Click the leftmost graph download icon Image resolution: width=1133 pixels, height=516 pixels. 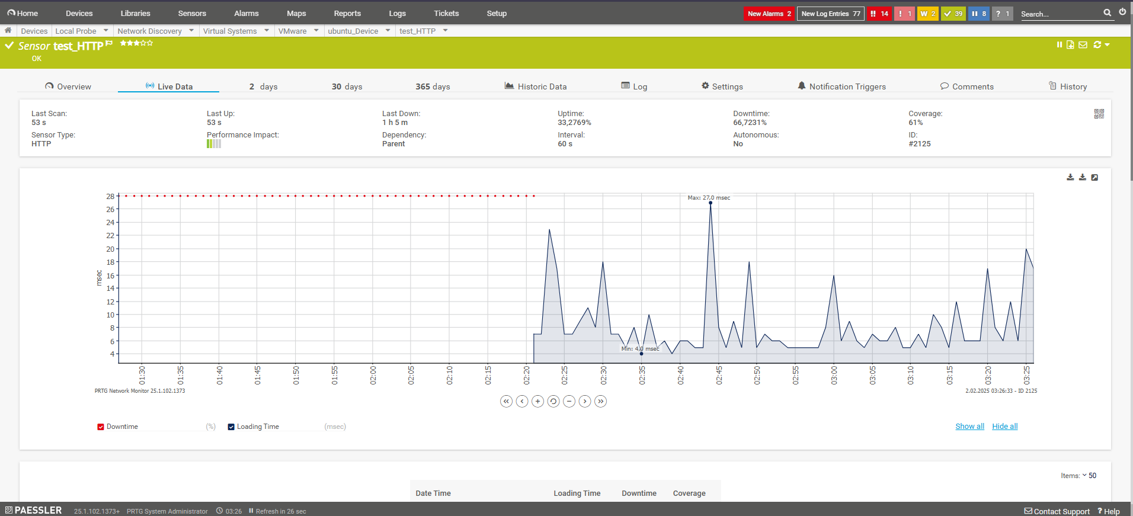(x=1070, y=177)
